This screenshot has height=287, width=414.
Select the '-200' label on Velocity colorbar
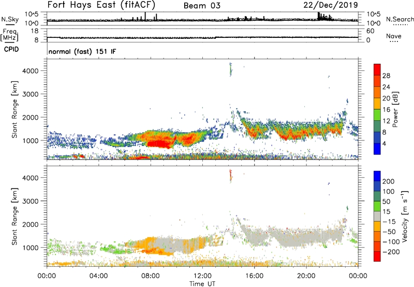coord(391,252)
